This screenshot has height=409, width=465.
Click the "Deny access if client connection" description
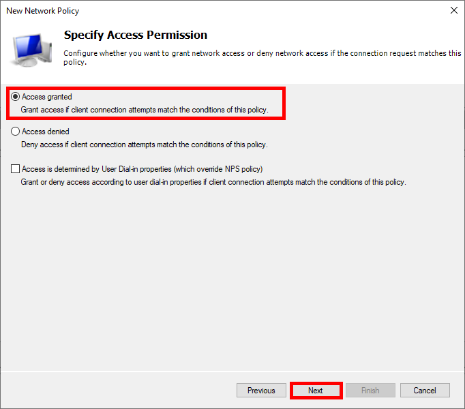click(145, 145)
